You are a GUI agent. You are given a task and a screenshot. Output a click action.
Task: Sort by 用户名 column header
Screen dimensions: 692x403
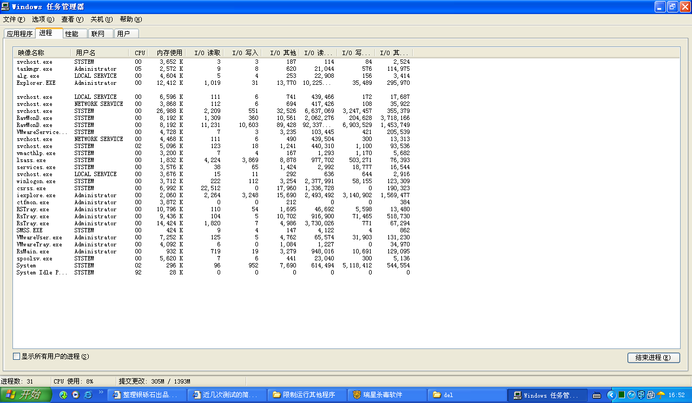click(x=100, y=52)
